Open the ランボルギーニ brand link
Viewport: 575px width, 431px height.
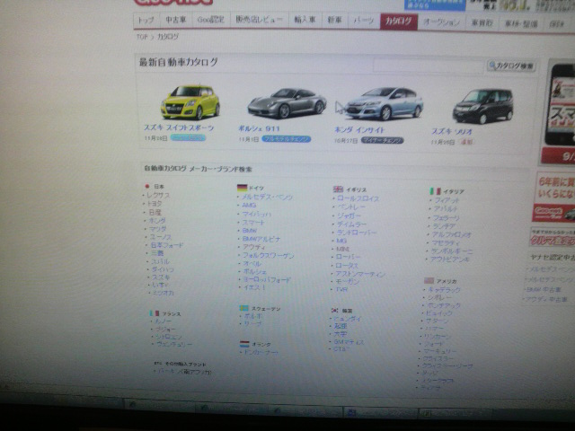[x=452, y=251]
